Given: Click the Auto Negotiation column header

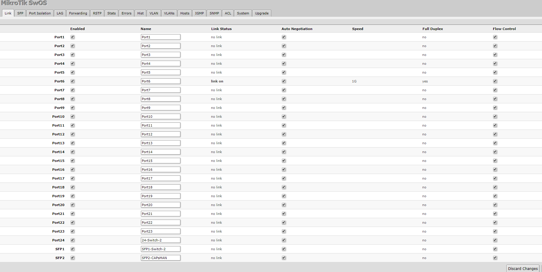Looking at the screenshot, I should coord(297,29).
